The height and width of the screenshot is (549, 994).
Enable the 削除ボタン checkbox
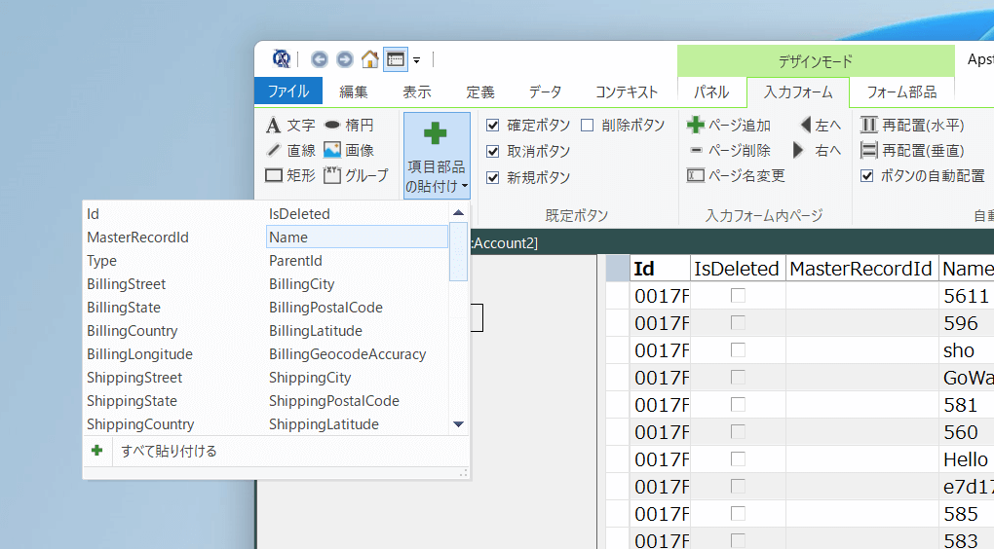point(587,126)
